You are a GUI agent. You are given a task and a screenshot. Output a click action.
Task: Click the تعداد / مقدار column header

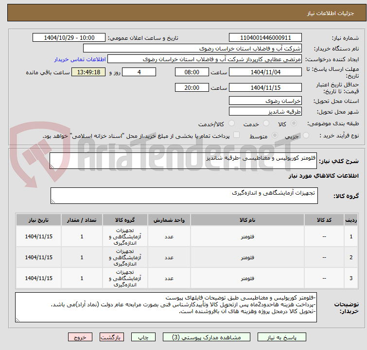click(82, 220)
